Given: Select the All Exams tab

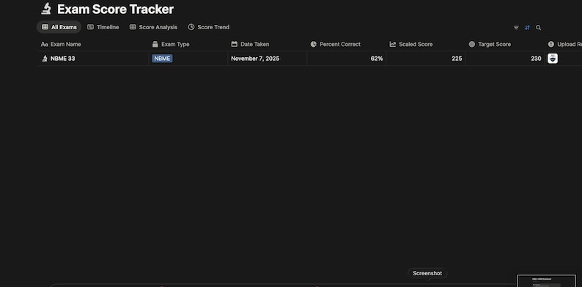Looking at the screenshot, I should pos(59,27).
